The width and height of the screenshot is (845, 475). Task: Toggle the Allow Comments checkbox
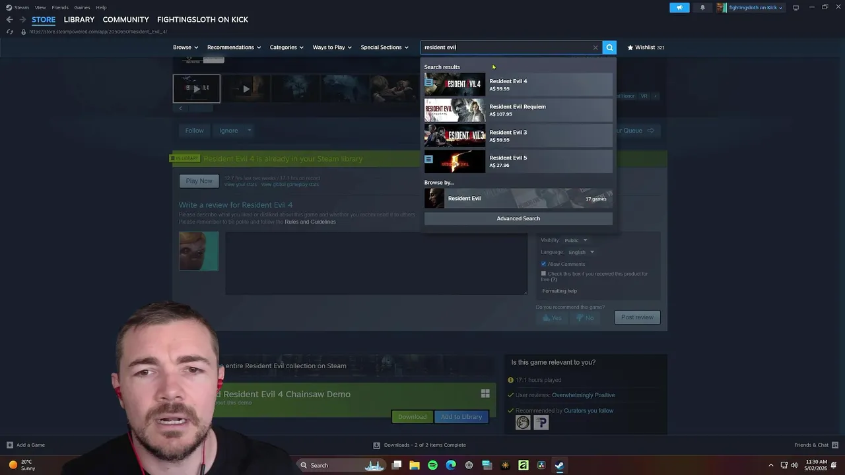543,264
